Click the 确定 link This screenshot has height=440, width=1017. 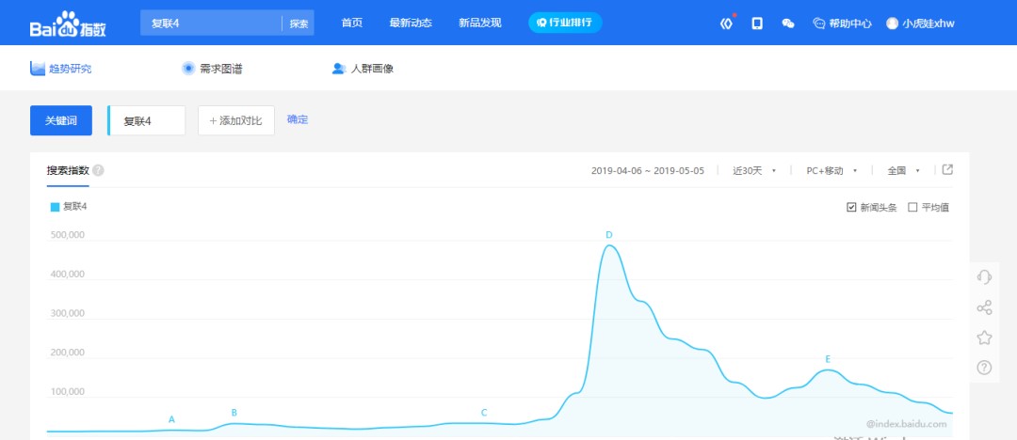[x=298, y=119]
